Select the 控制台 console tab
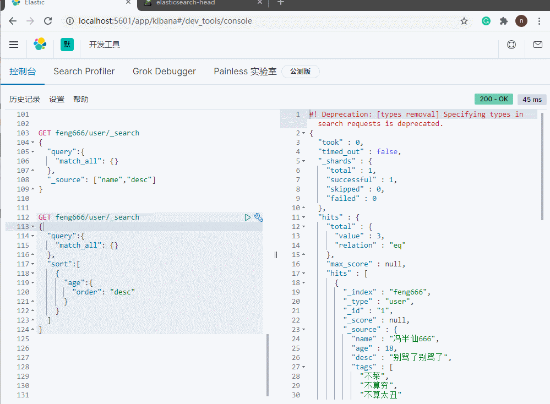 click(x=23, y=72)
